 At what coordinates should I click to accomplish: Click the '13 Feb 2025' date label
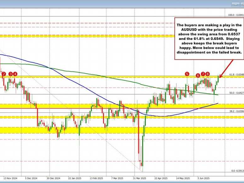(96, 178)
